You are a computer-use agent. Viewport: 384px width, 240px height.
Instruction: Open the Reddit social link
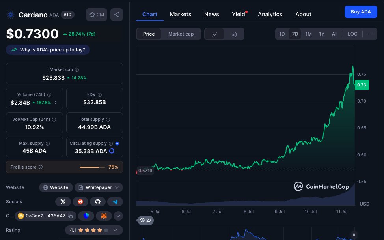[80, 202]
